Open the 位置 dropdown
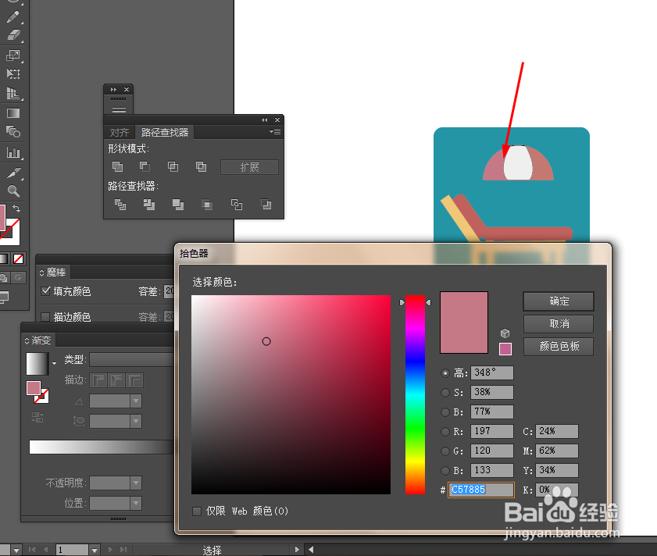This screenshot has height=556, width=657. click(x=136, y=503)
